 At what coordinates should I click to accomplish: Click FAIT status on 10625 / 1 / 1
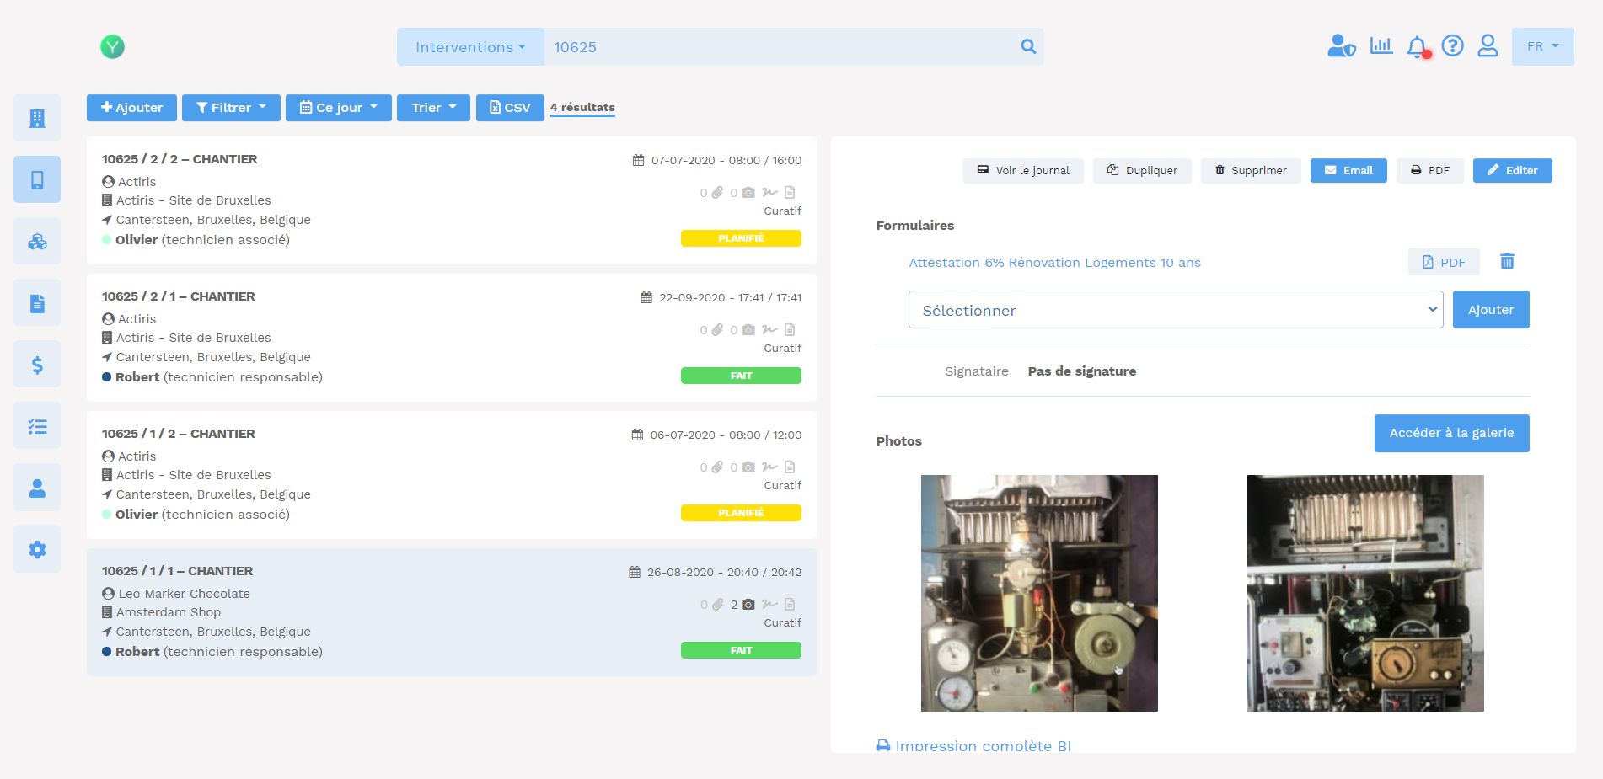741,650
